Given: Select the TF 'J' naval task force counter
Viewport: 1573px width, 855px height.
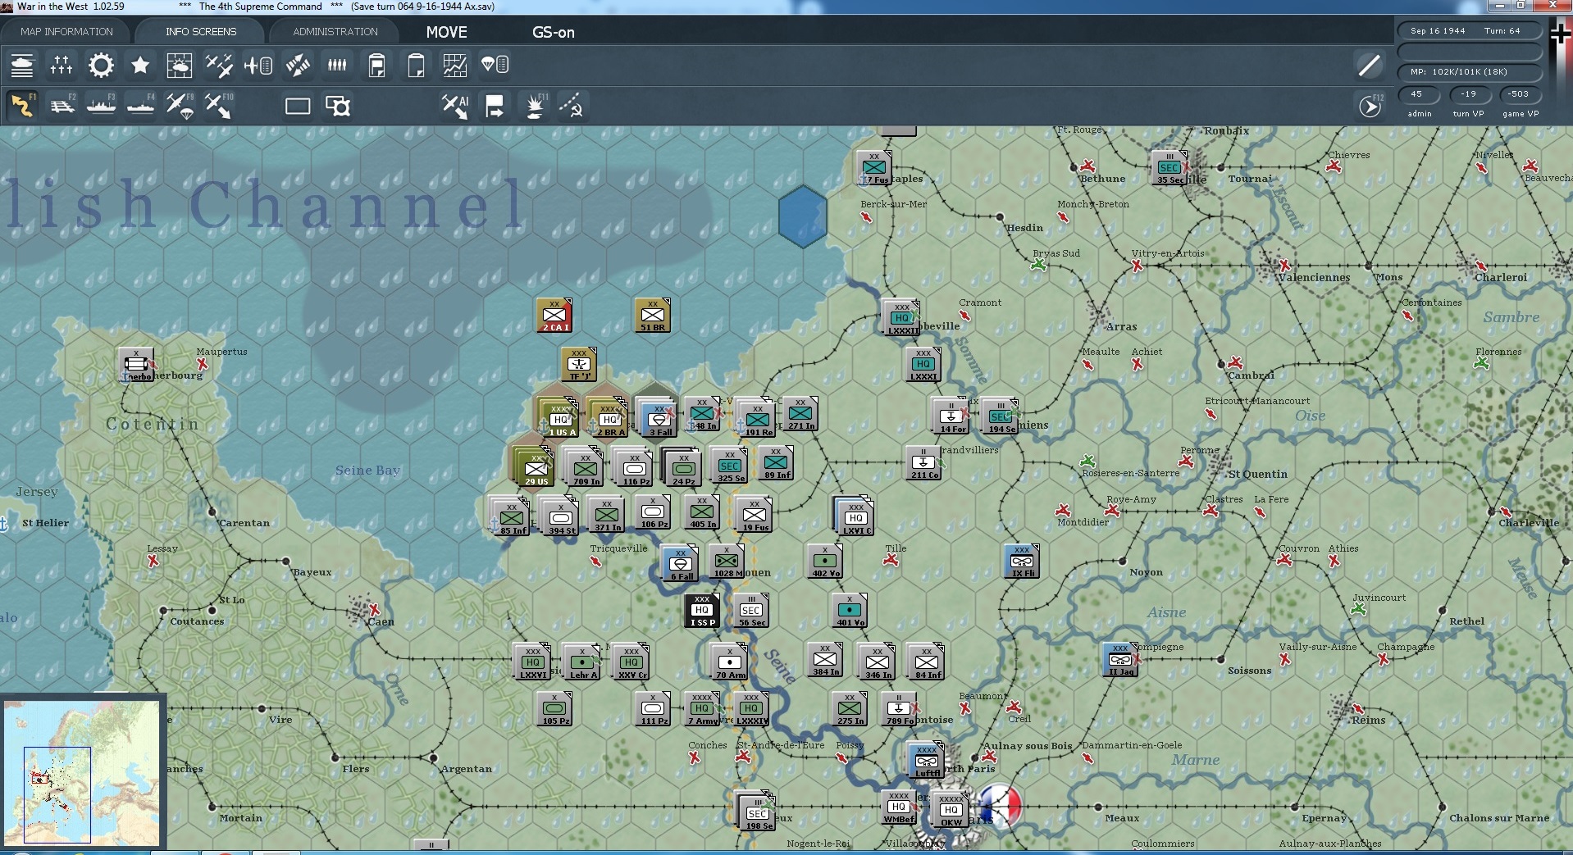Looking at the screenshot, I should 579,365.
